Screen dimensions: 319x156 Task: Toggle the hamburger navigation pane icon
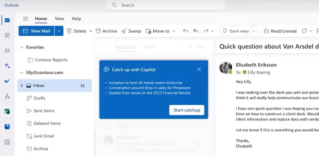(x=25, y=19)
